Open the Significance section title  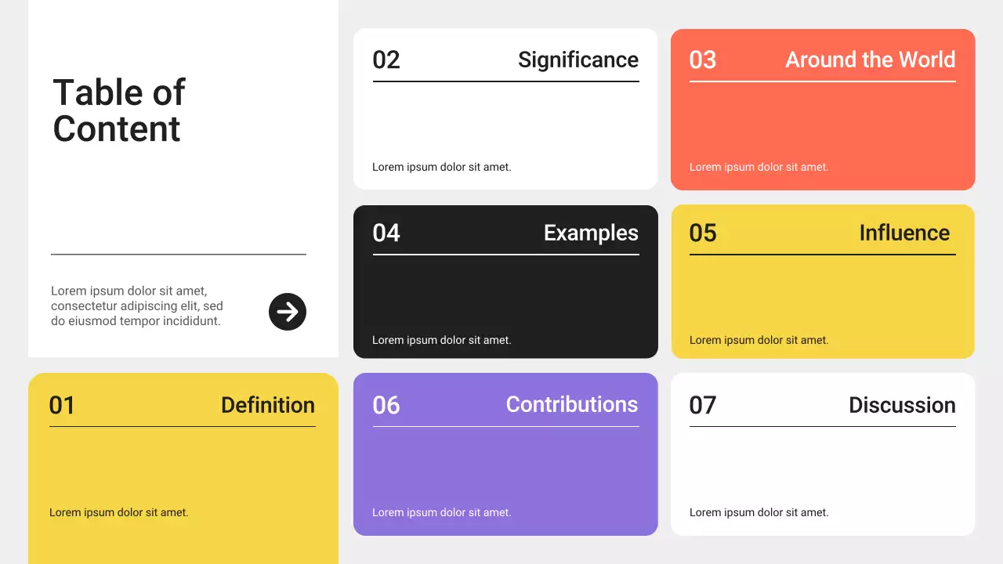[x=578, y=60]
